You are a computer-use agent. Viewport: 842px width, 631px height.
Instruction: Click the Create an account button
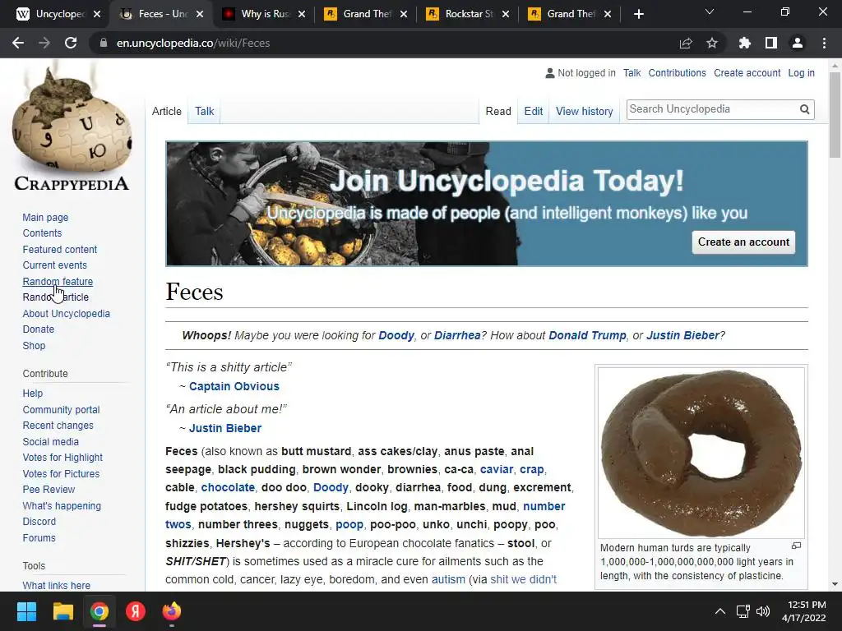743,242
